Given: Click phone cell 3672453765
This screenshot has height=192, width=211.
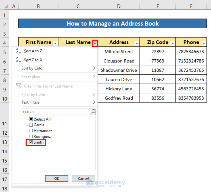Looking at the screenshot, I should pyautogui.click(x=191, y=70).
